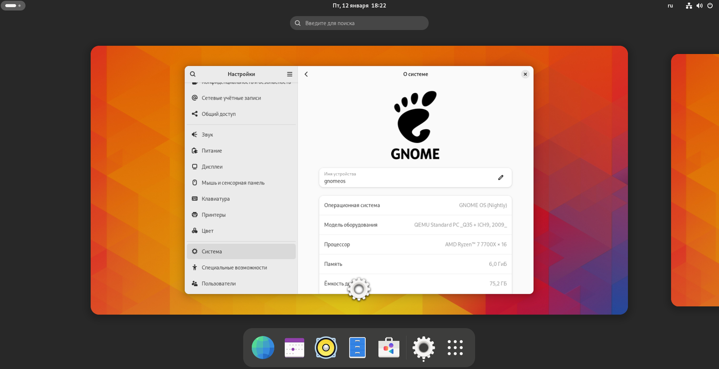Open the Звук settings panel
The width and height of the screenshot is (719, 369).
tap(241, 135)
